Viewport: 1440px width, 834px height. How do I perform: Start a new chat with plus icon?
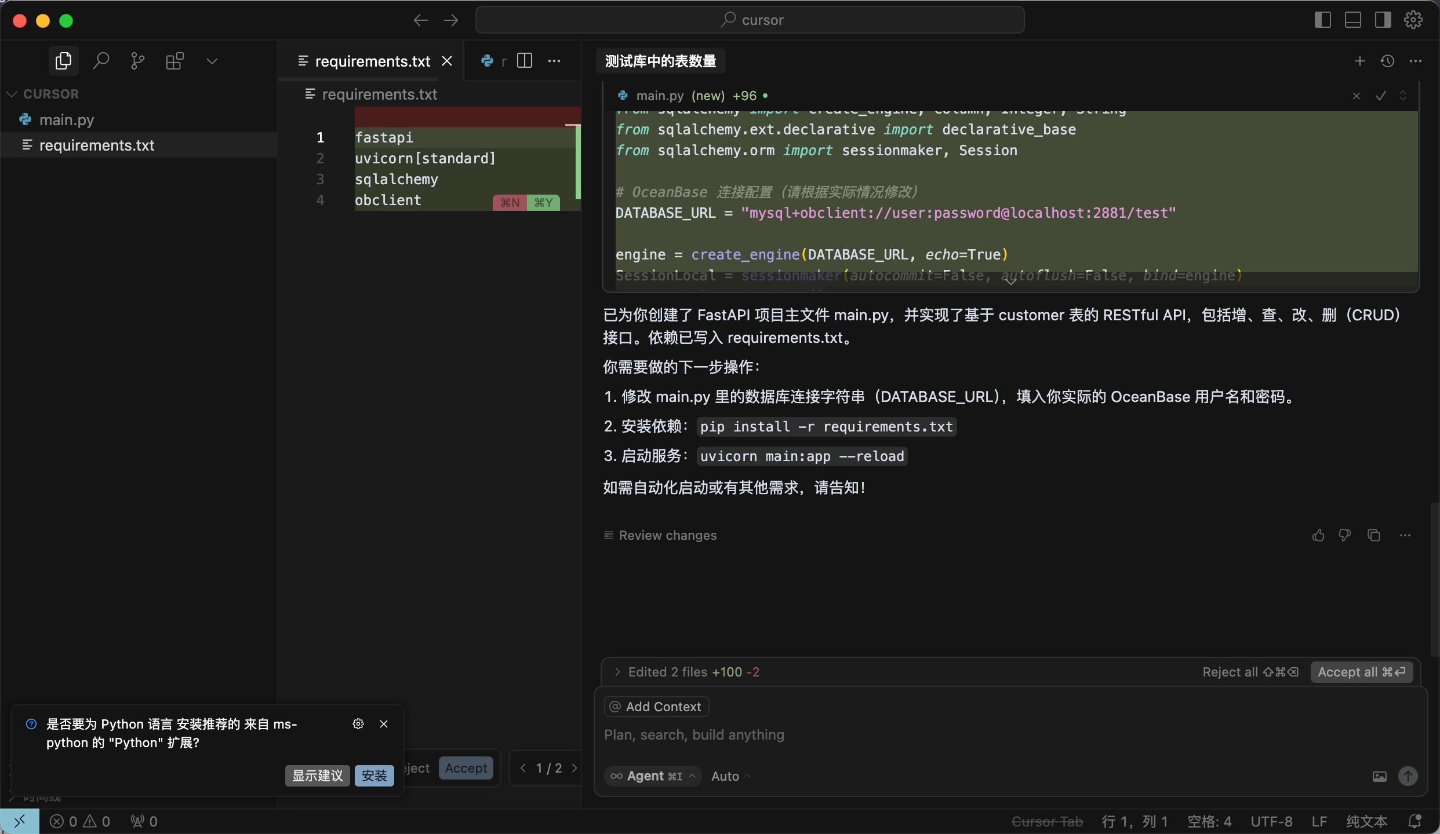1359,61
